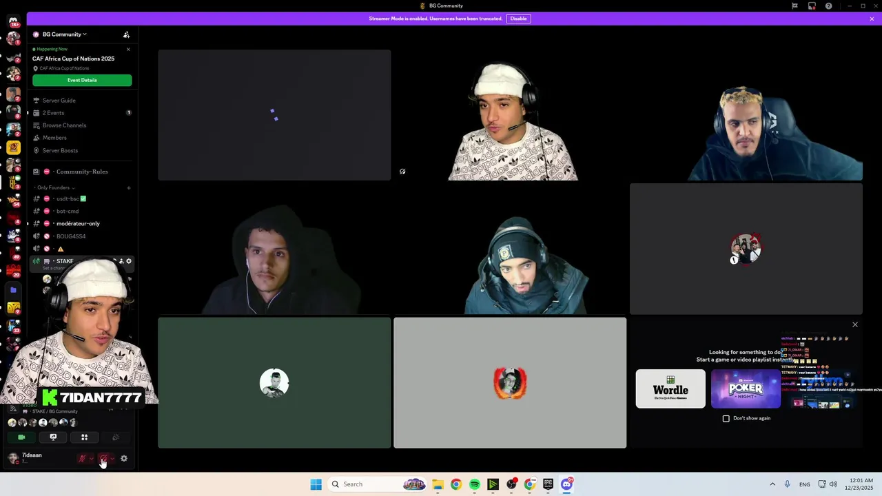Image resolution: width=882 pixels, height=496 pixels.
Task: Click the invite people icon beside BG Community
Action: click(126, 34)
